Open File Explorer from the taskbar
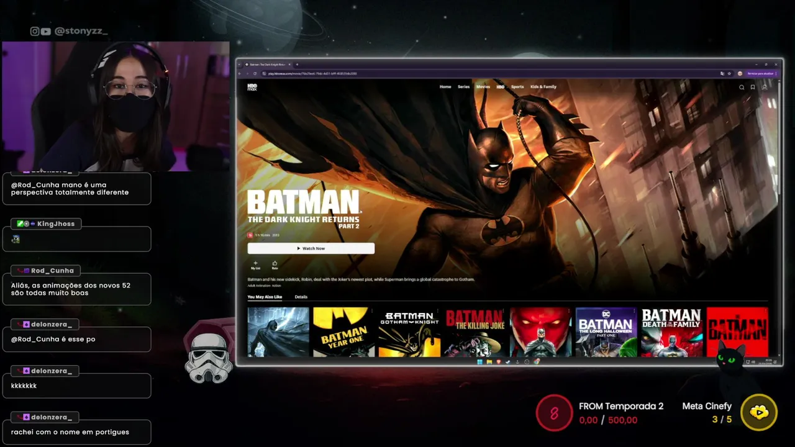The width and height of the screenshot is (795, 447). (x=489, y=362)
